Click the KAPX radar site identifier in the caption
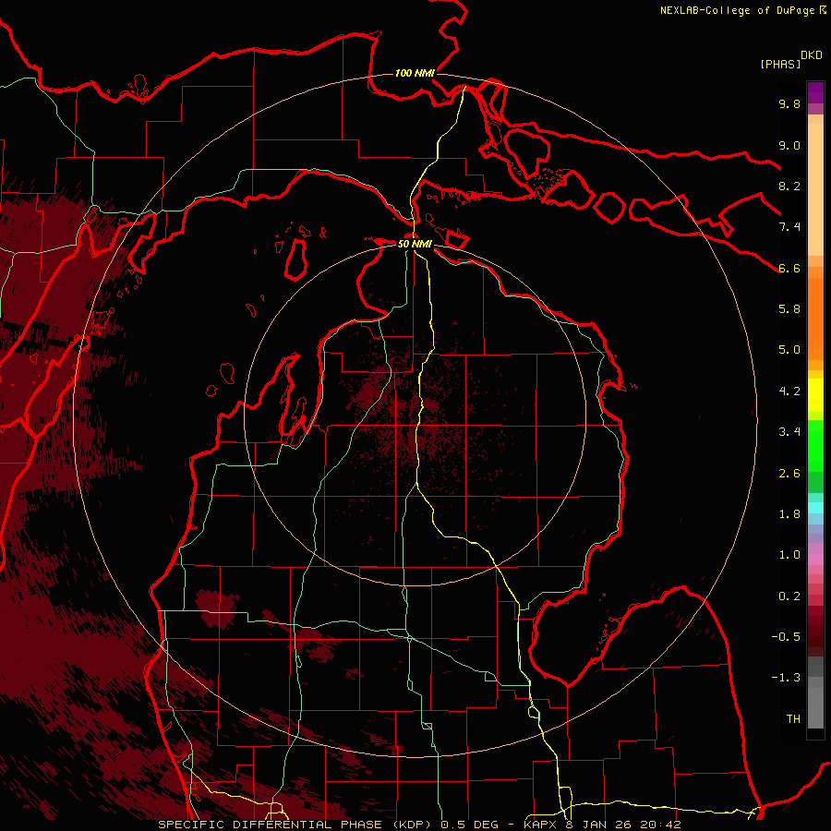The image size is (831, 831). click(x=542, y=825)
